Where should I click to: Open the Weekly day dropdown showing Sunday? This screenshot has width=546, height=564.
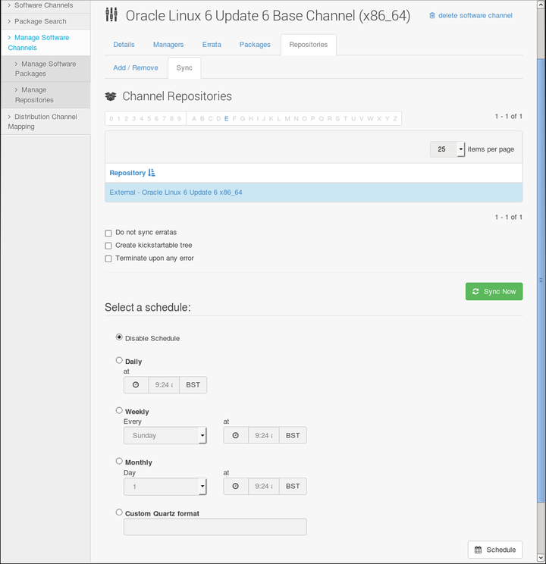click(x=165, y=436)
